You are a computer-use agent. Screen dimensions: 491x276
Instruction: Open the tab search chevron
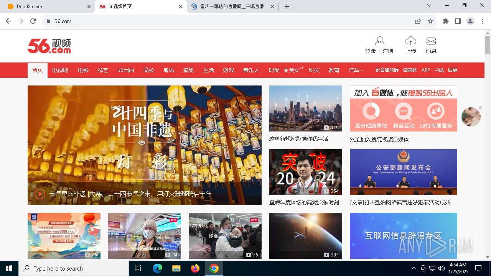429,6
